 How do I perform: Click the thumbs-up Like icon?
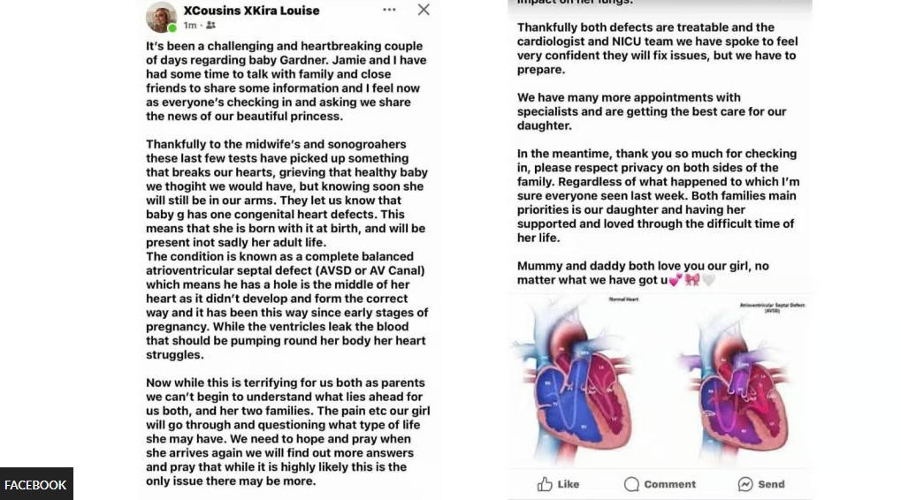tap(545, 484)
